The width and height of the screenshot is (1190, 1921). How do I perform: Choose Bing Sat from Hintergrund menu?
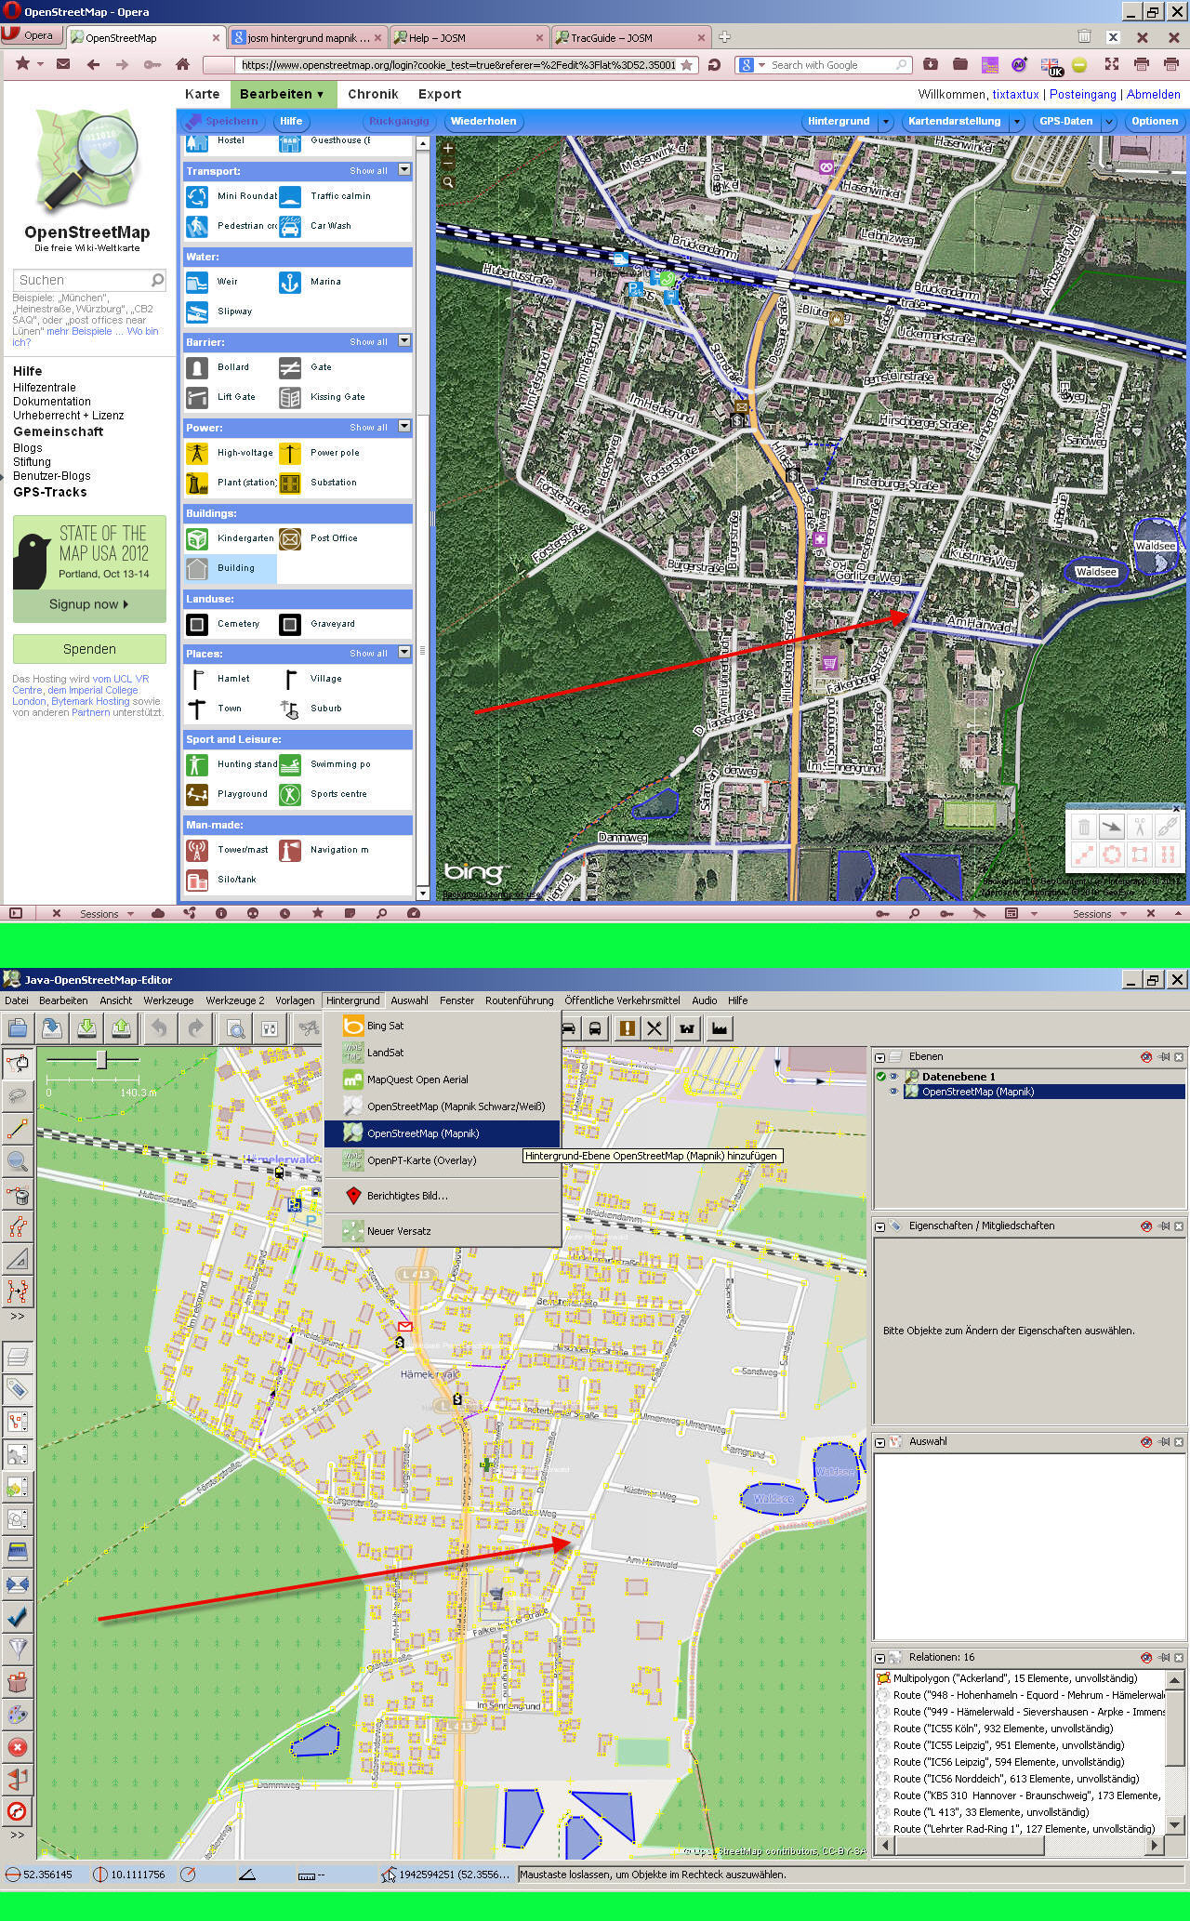[x=385, y=1026]
